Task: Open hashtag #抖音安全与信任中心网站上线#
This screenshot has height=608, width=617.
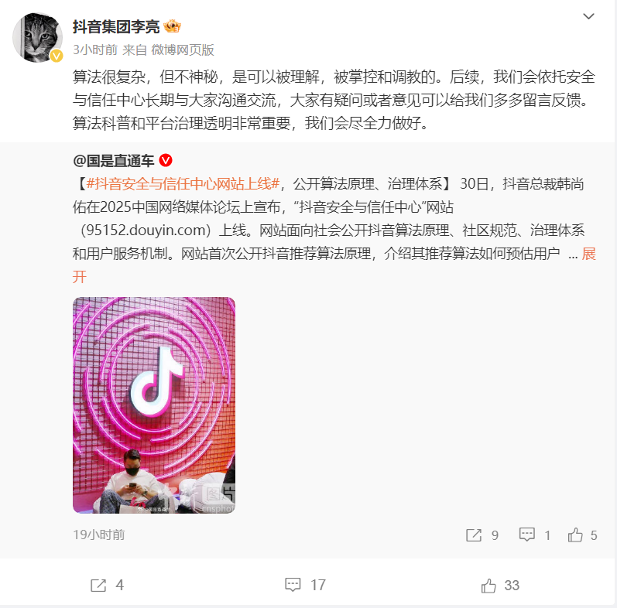Action: pyautogui.click(x=183, y=183)
